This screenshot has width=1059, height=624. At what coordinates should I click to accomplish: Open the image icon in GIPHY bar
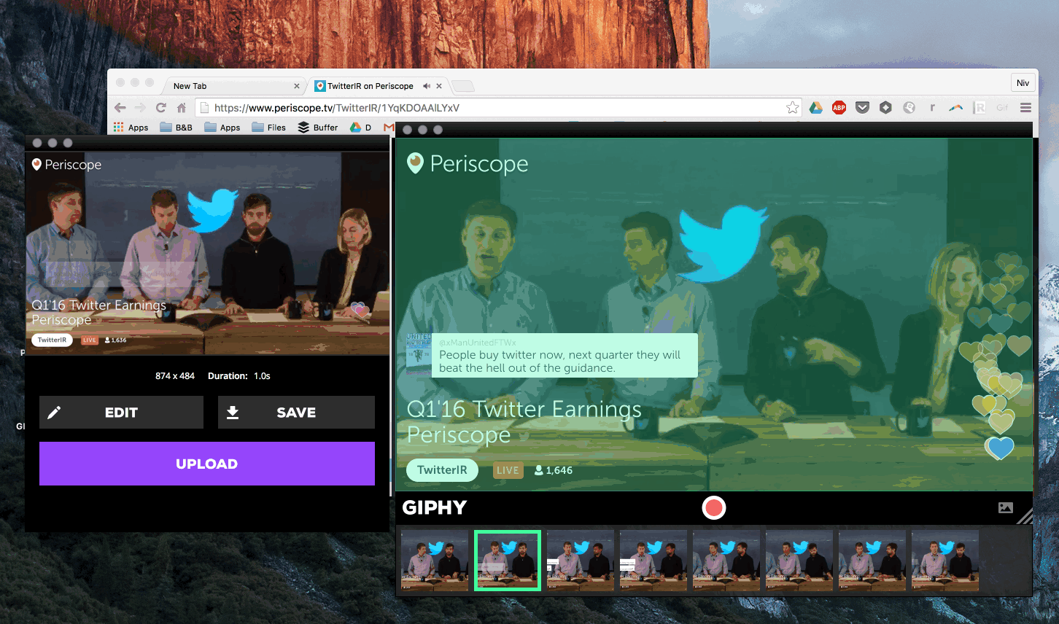tap(1006, 508)
